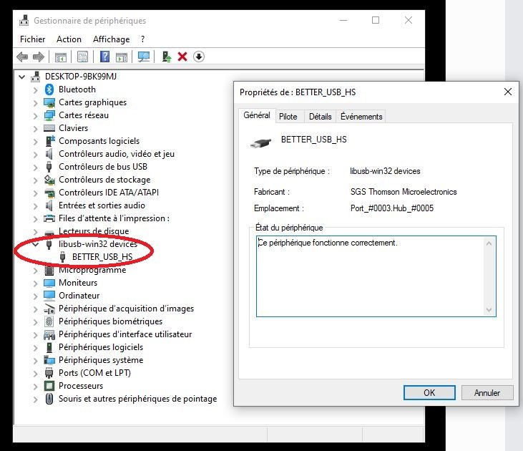523x451 pixels.
Task: Expand the Contrôleurs IDE ATA/ATAPI category
Action: pos(35,193)
